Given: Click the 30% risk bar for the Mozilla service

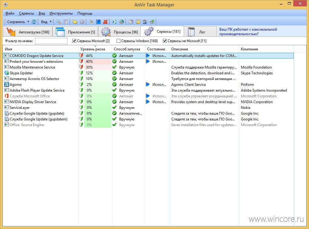Looking at the screenshot, I should coord(97,67).
